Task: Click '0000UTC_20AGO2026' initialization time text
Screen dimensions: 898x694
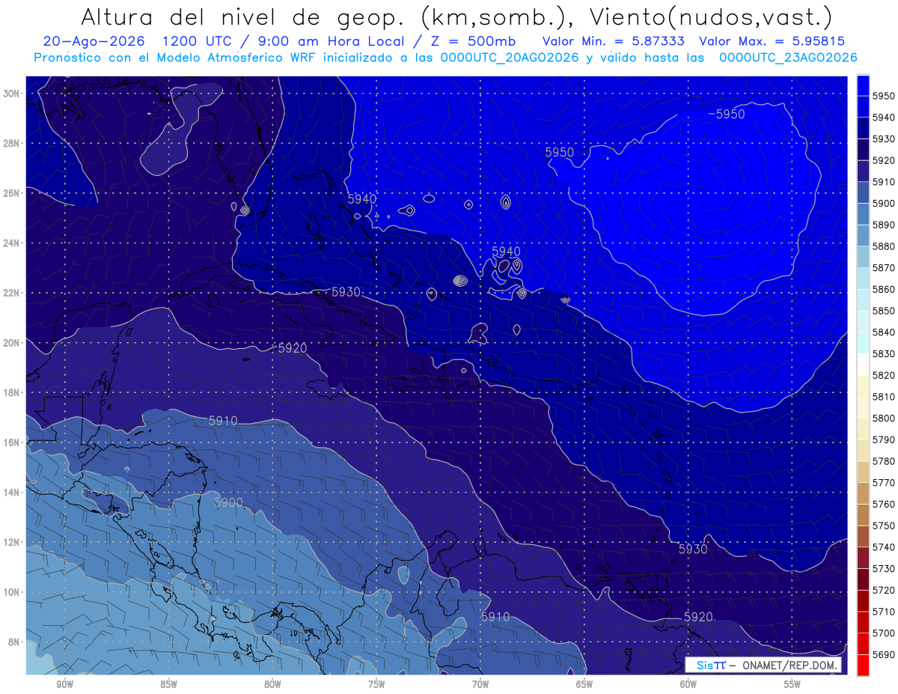Action: click(510, 58)
